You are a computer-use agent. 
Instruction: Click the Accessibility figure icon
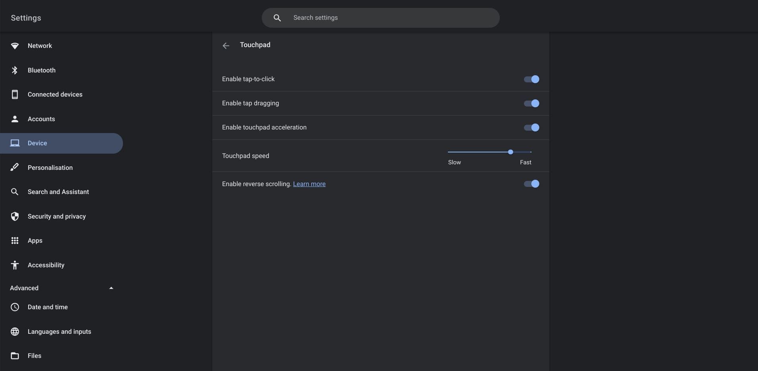(x=15, y=265)
